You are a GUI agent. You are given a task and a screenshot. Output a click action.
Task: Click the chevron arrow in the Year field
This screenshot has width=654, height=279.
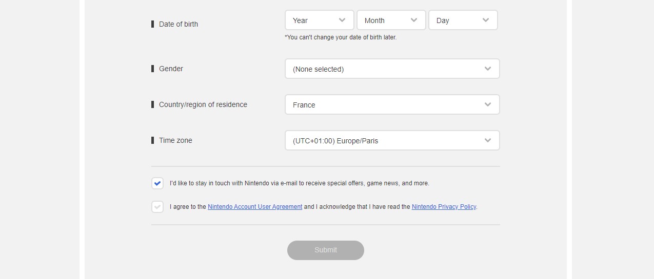coord(342,20)
